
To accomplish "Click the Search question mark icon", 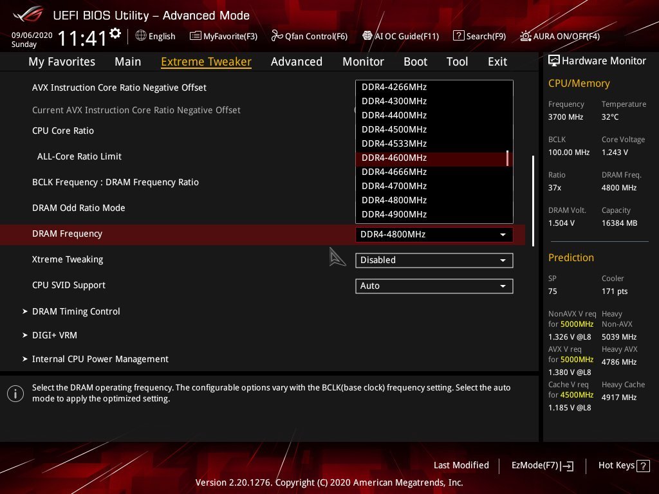I will [x=458, y=36].
